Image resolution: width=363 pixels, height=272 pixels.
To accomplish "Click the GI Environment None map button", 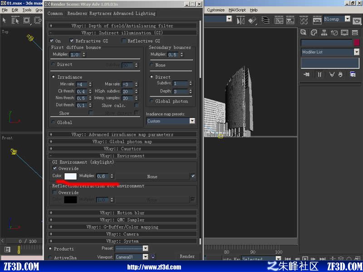I will (x=152, y=176).
